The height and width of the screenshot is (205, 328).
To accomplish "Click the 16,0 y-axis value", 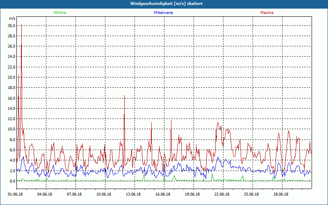I will [x=12, y=98].
